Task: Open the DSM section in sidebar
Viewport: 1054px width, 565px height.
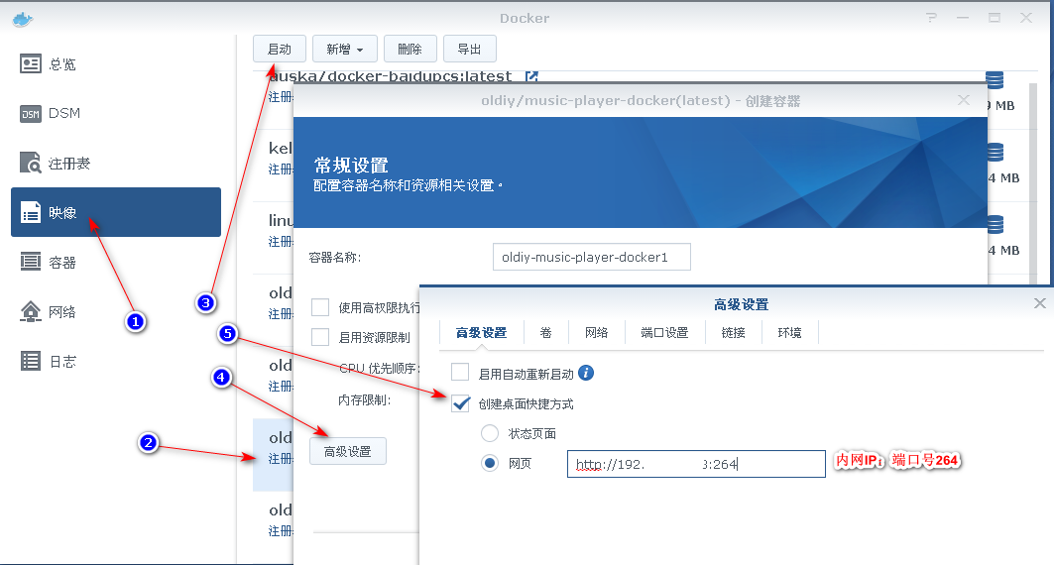Action: click(50, 114)
